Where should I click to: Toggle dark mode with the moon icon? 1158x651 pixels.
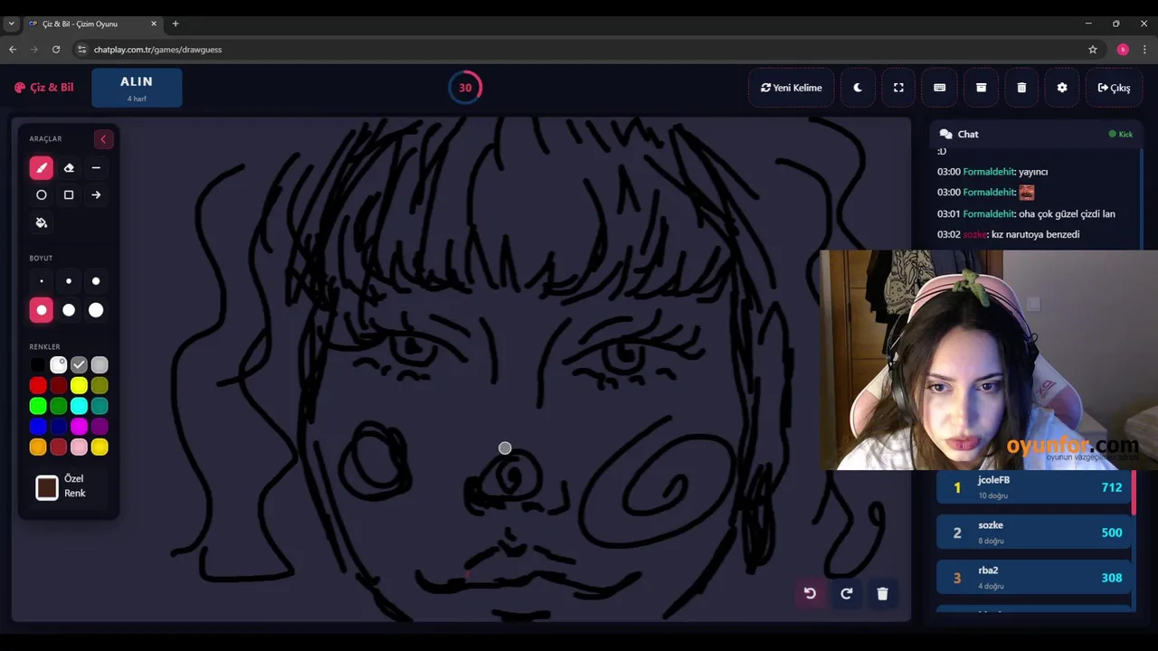[x=858, y=88]
